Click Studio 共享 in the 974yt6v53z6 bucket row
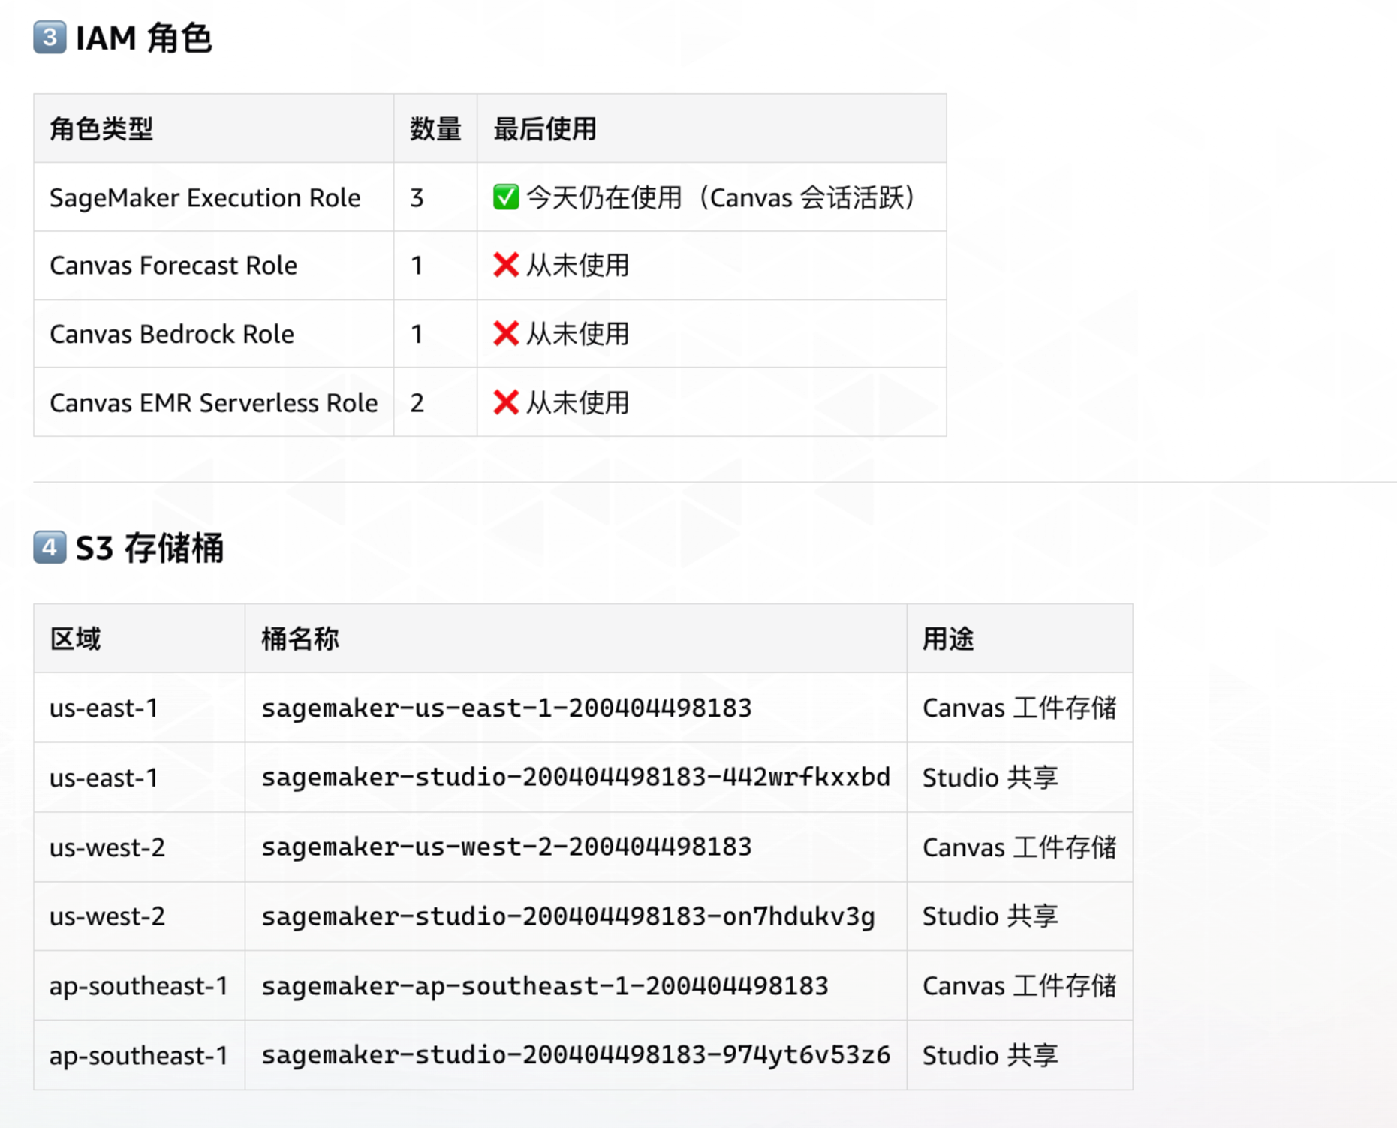Screen dimensions: 1397x1128 [x=990, y=1056]
